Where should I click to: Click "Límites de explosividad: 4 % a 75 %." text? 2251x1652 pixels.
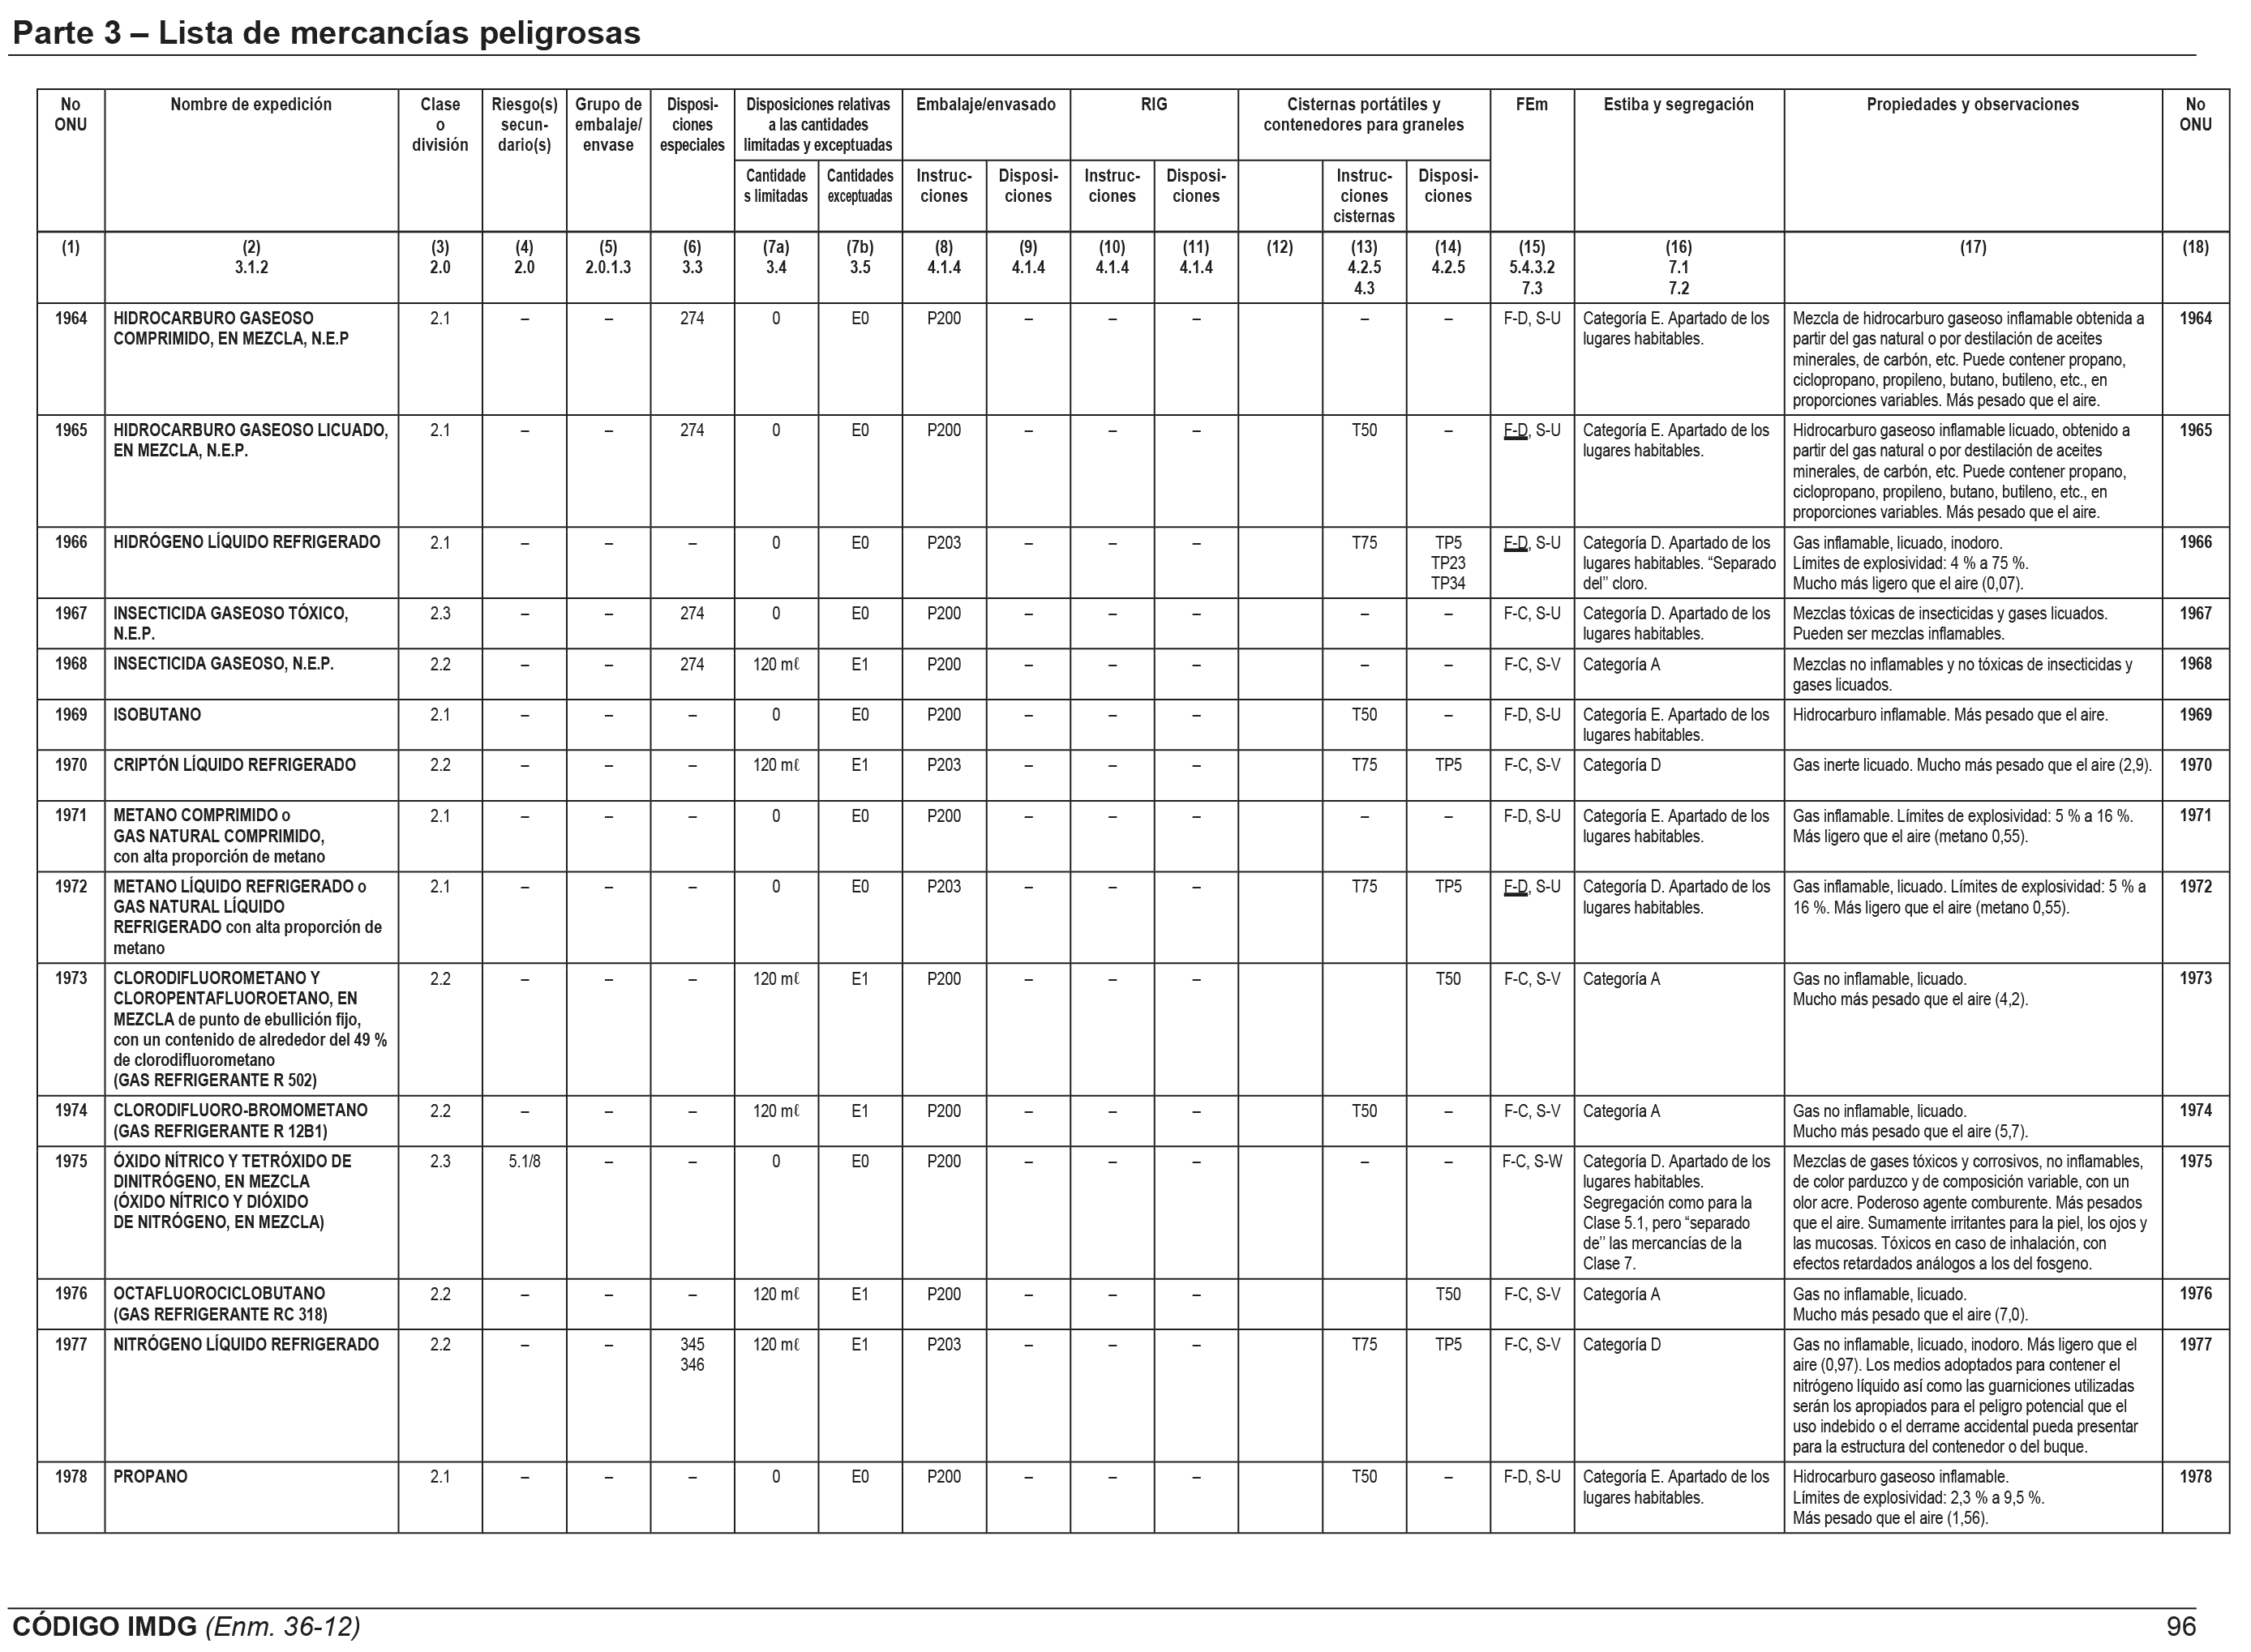tap(1910, 563)
